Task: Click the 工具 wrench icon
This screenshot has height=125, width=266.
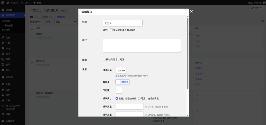Action: coord(3,101)
